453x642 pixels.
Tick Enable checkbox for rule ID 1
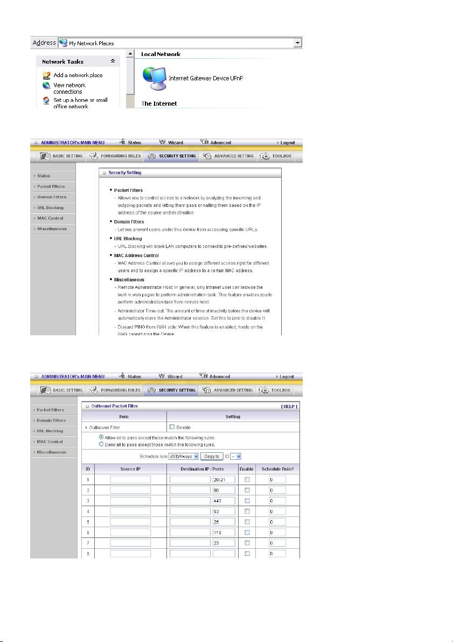pos(247,479)
